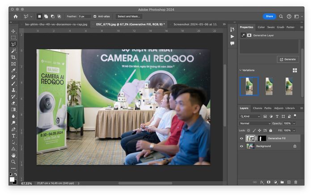The height and width of the screenshot is (196, 313).
Task: Create a new layer with plus icon
Action: (289, 182)
